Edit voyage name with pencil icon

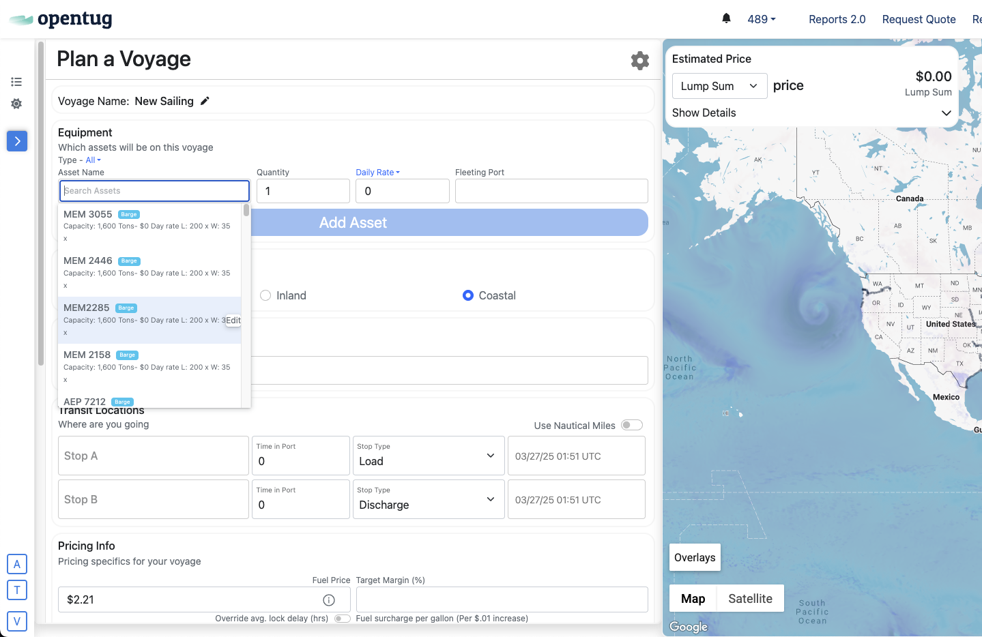205,101
